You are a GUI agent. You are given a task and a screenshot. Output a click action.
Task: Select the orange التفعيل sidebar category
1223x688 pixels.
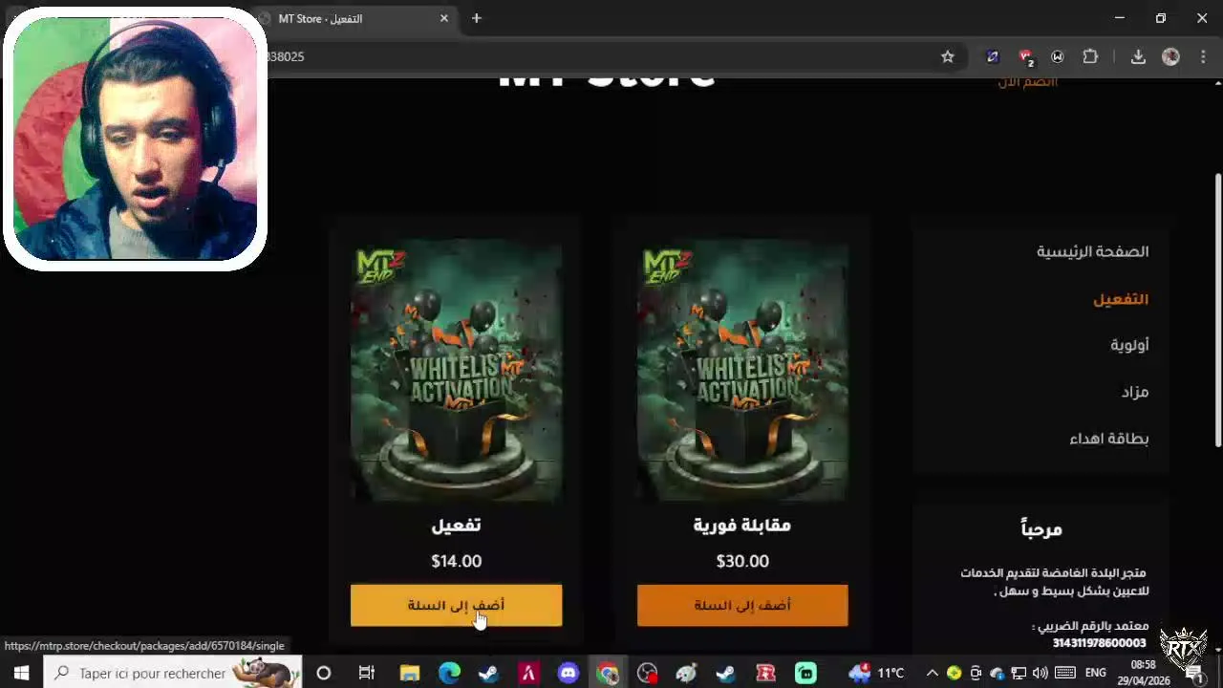coord(1121,299)
